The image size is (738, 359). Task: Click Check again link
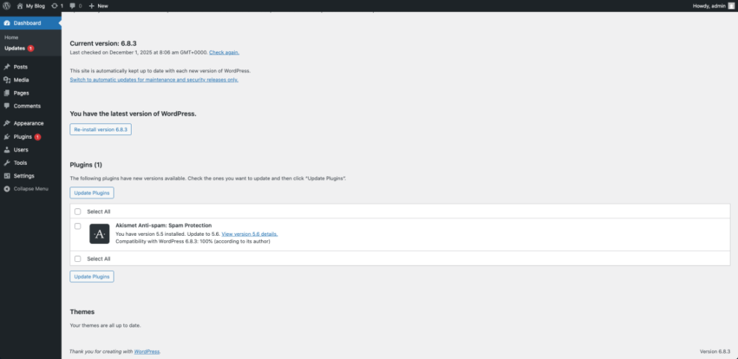point(224,52)
